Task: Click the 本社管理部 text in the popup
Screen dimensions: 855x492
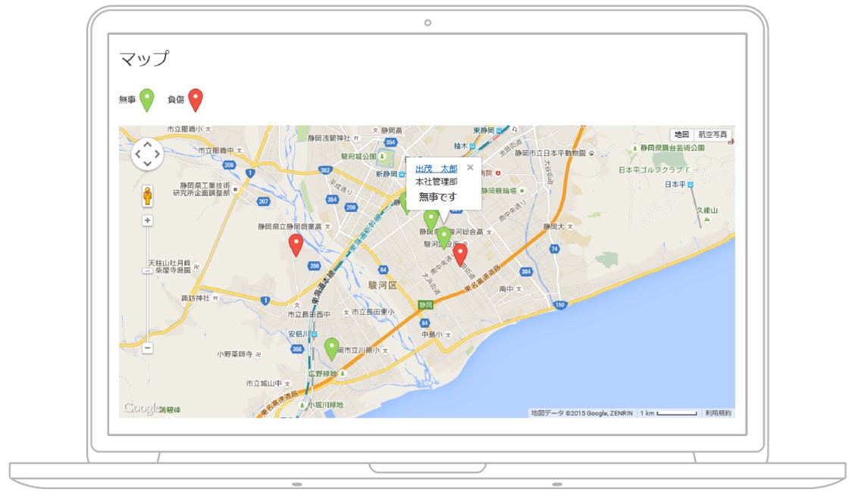Action: (x=437, y=182)
